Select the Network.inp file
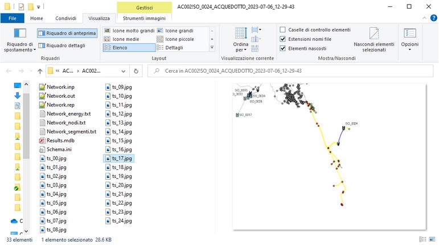 coord(60,87)
